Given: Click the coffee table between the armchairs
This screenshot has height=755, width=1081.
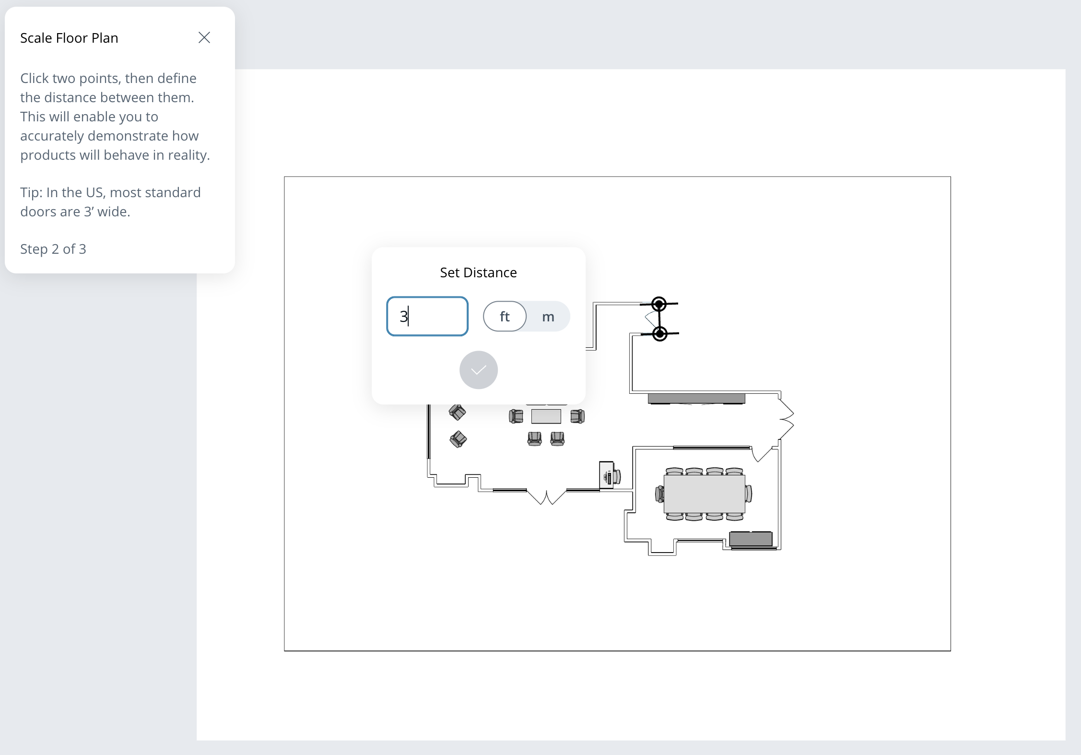Looking at the screenshot, I should click(x=546, y=416).
